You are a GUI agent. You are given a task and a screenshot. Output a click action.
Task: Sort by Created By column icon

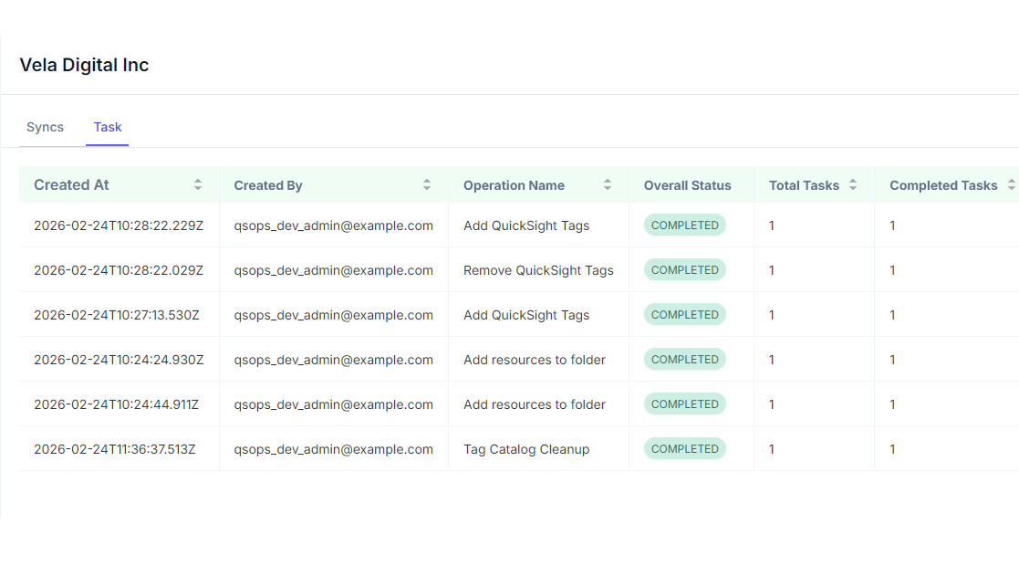427,184
